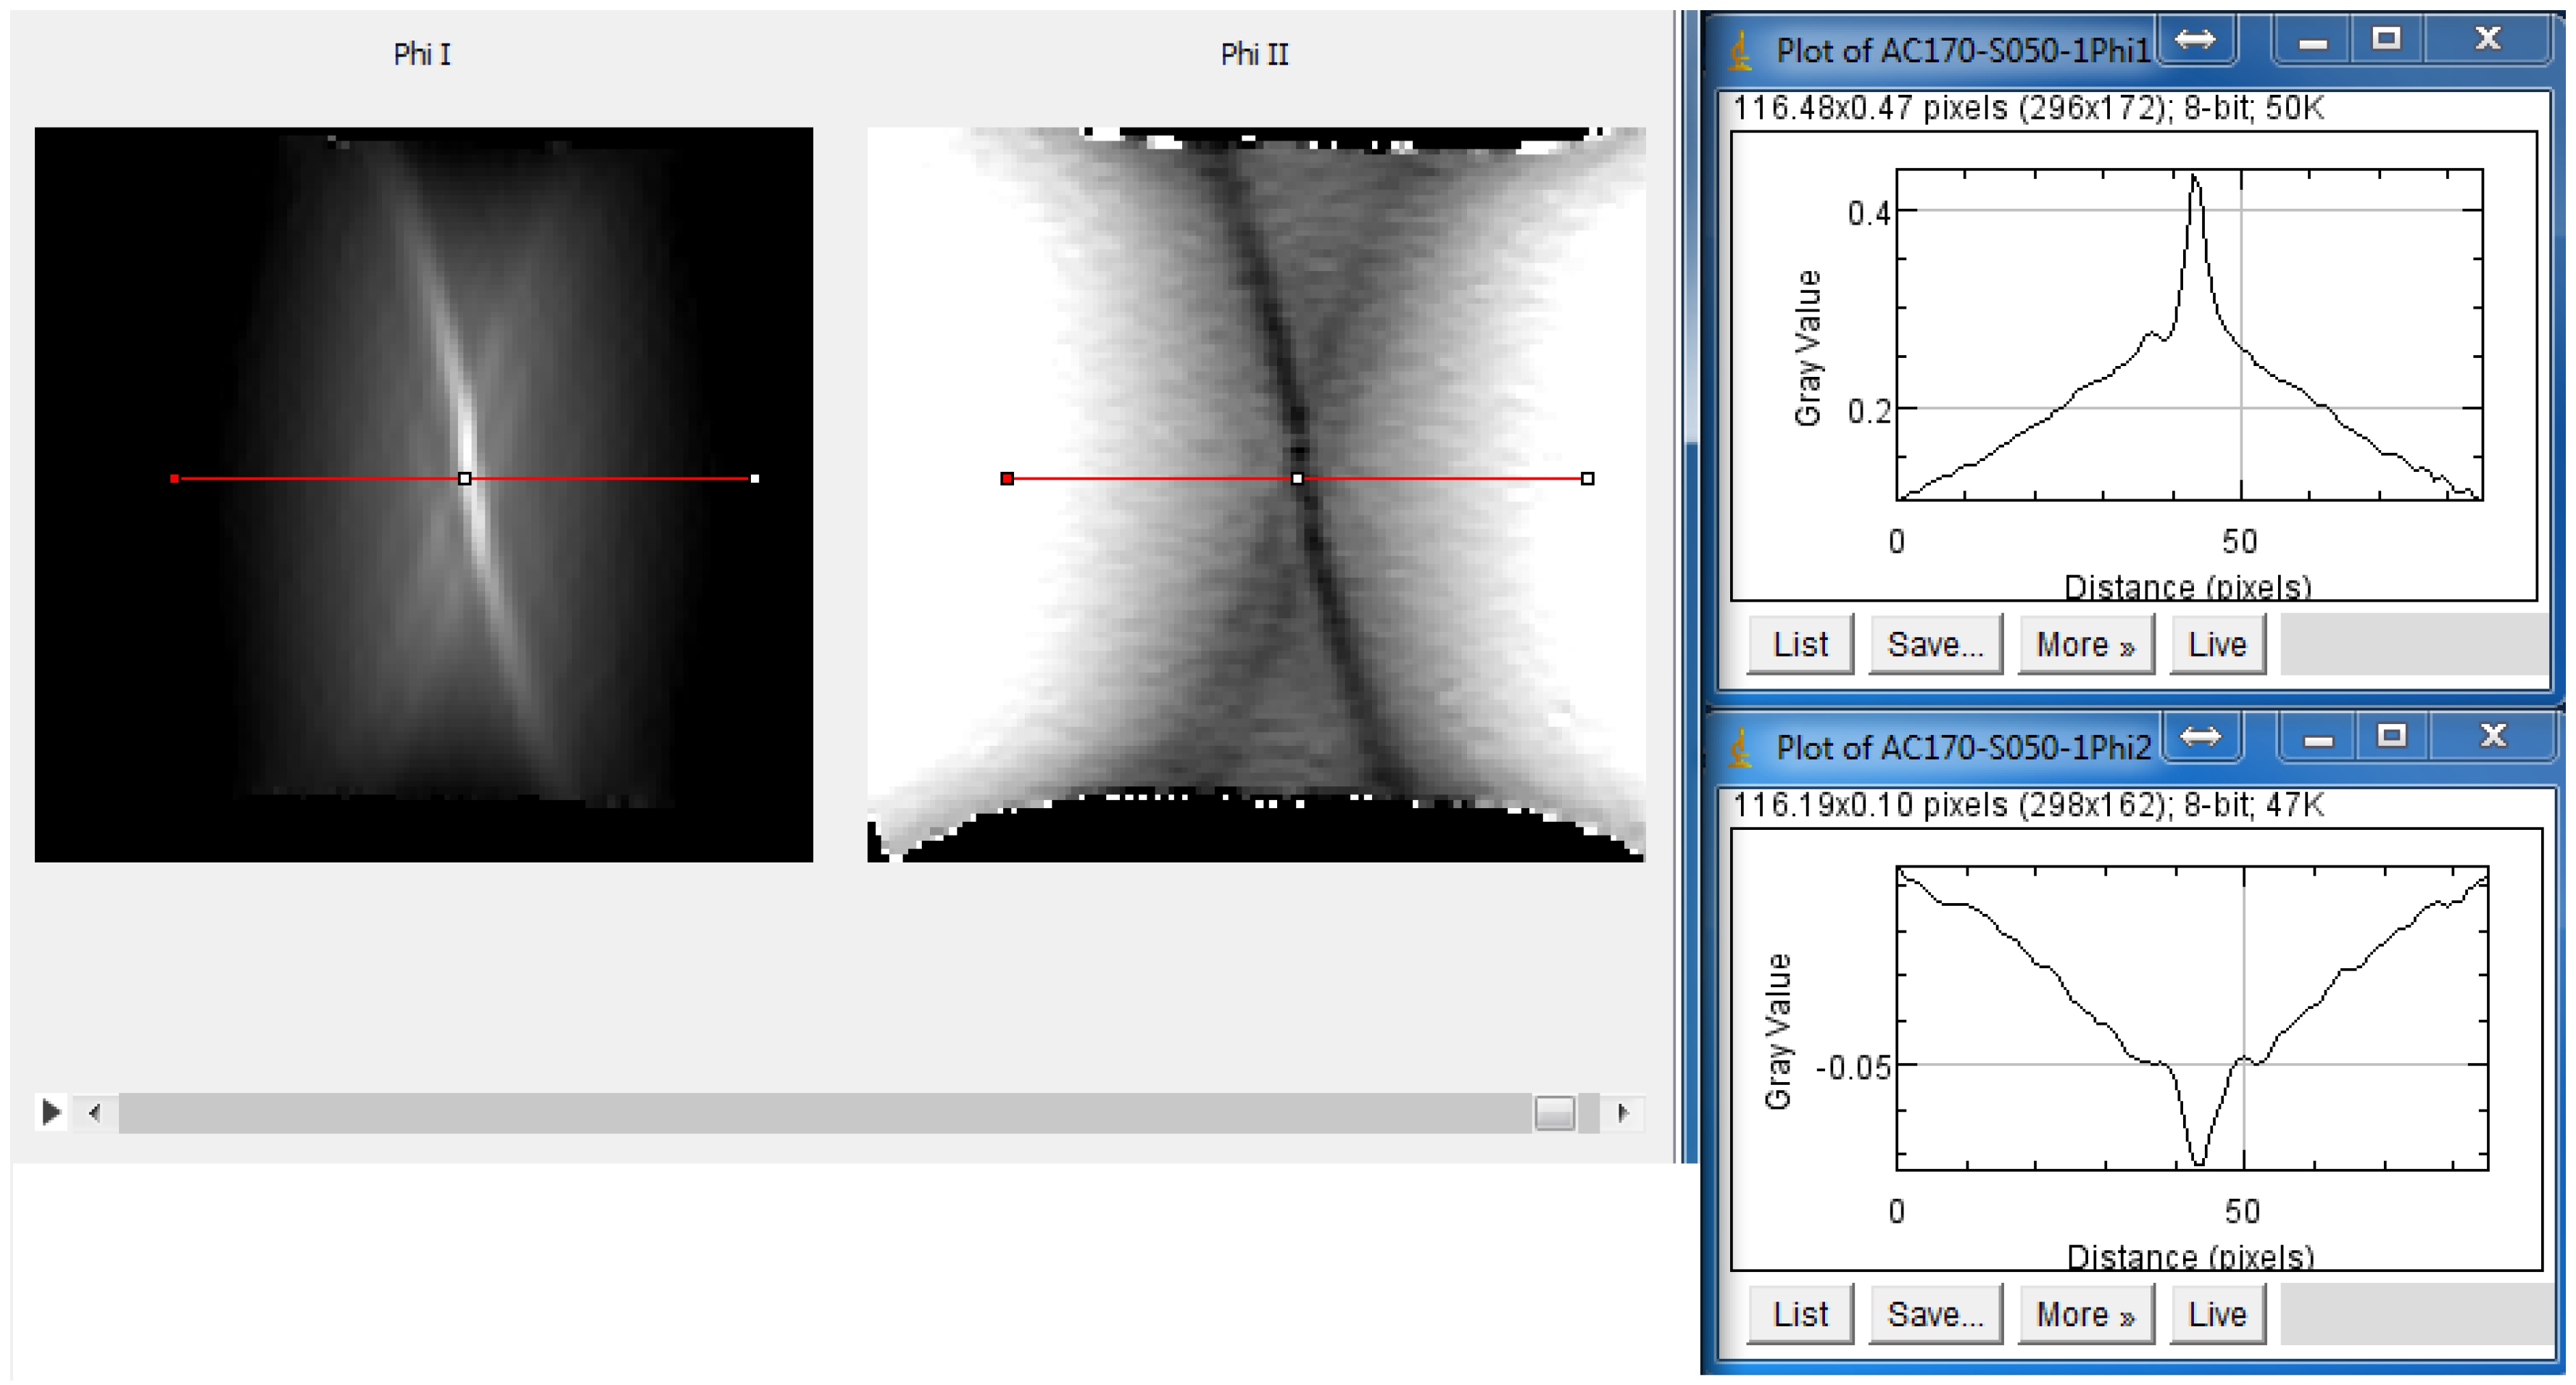Select the center handle of Phi I line
The image size is (2576, 1385).
(x=465, y=479)
